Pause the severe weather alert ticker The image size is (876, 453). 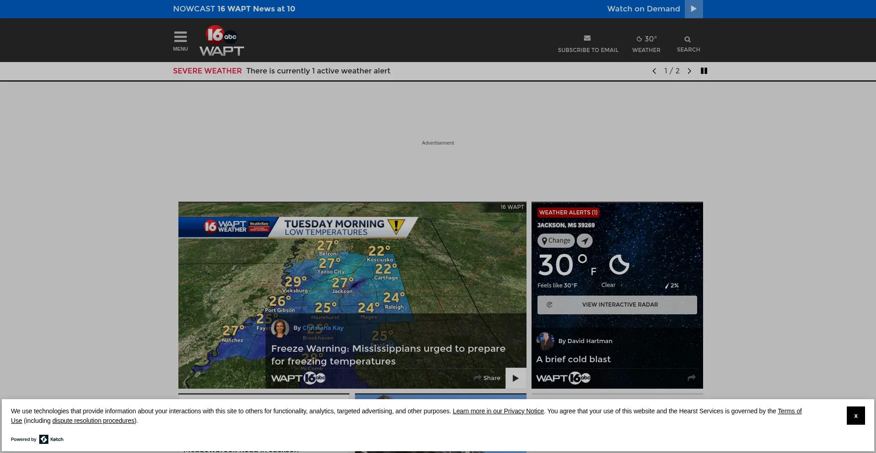point(704,71)
